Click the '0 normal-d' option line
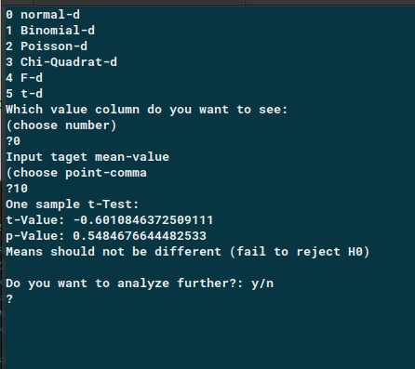The height and width of the screenshot is (369, 415). [43, 15]
